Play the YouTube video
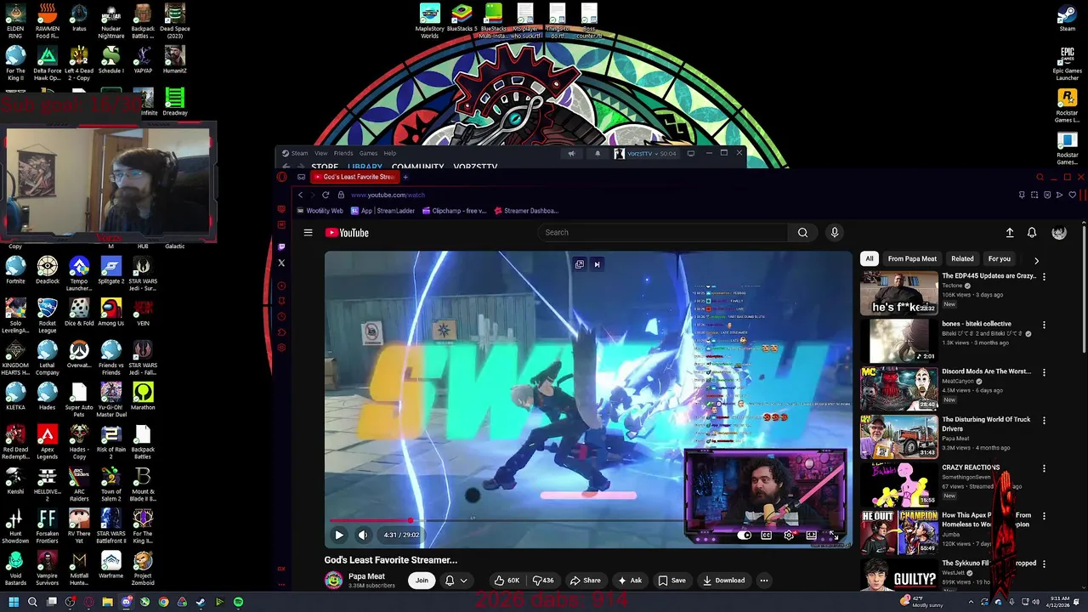The image size is (1088, 612). [x=338, y=535]
